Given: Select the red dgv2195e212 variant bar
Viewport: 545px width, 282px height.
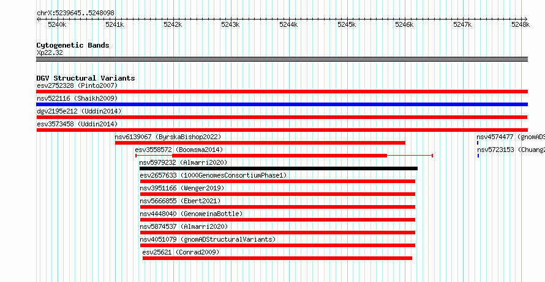Looking at the screenshot, I should point(282,117).
